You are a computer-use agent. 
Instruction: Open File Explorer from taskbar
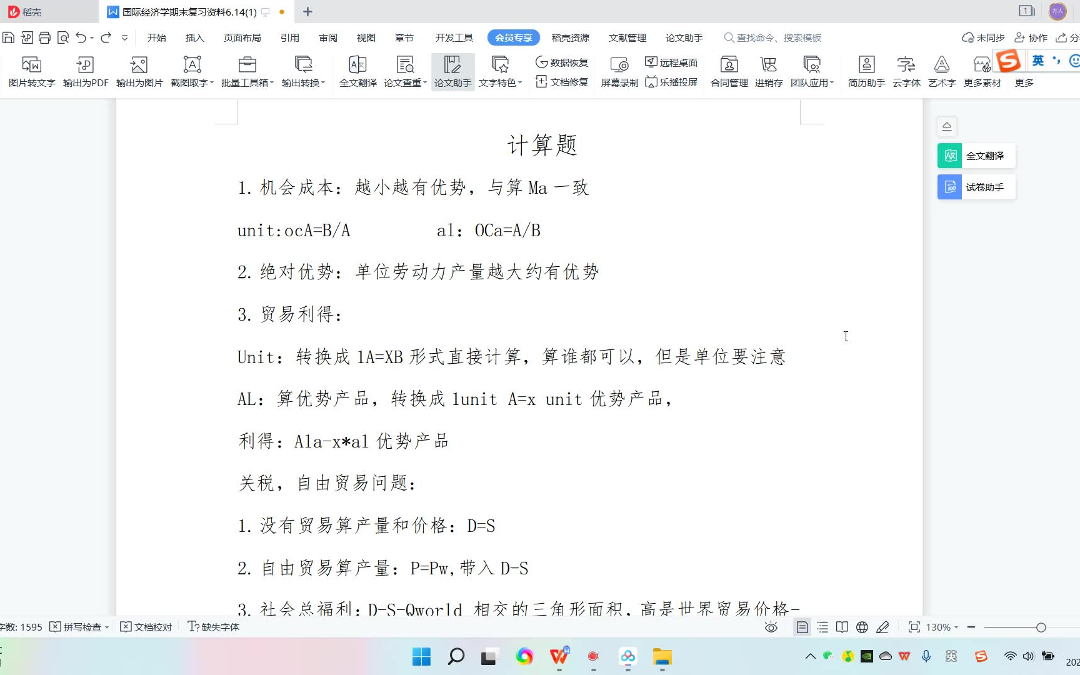coord(662,656)
